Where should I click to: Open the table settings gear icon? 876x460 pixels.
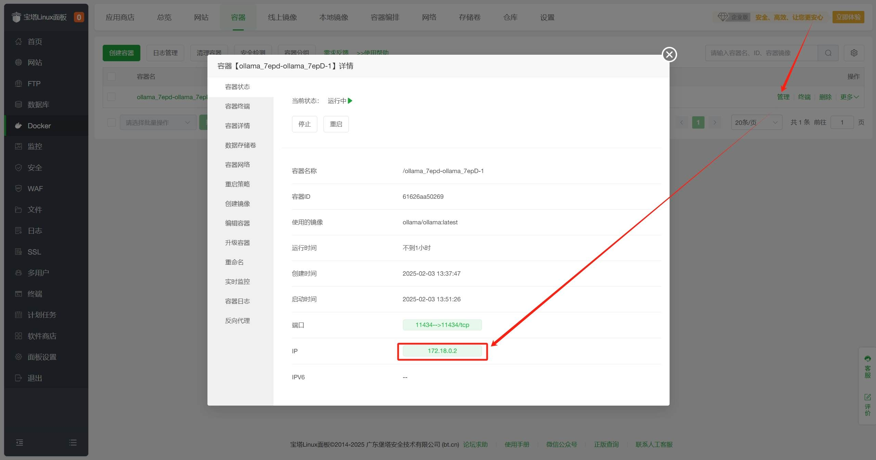coord(854,53)
